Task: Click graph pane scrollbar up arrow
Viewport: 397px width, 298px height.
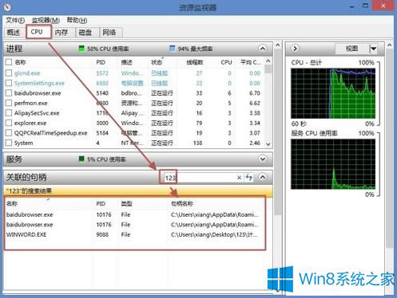Action: coord(389,45)
